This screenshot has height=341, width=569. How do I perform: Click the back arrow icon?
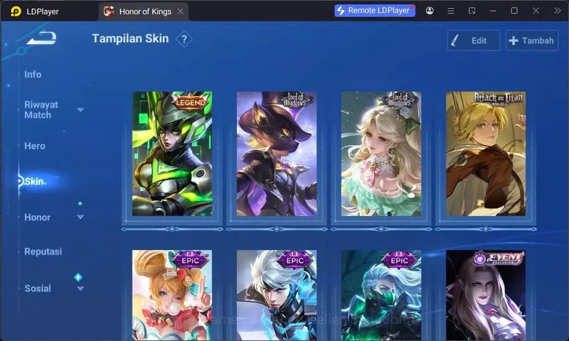(x=42, y=37)
